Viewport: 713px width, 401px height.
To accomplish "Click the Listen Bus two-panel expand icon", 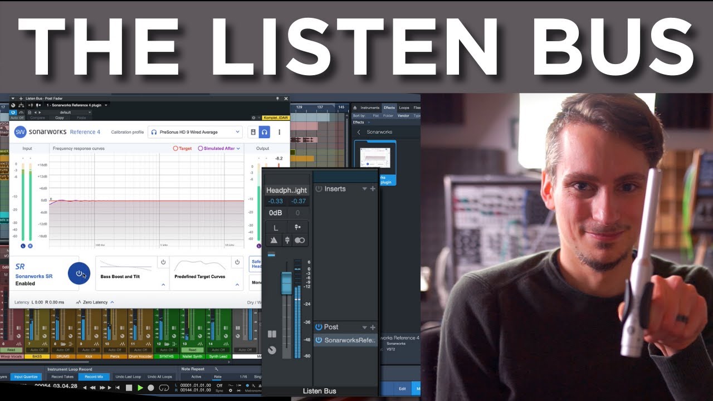I will point(272,334).
